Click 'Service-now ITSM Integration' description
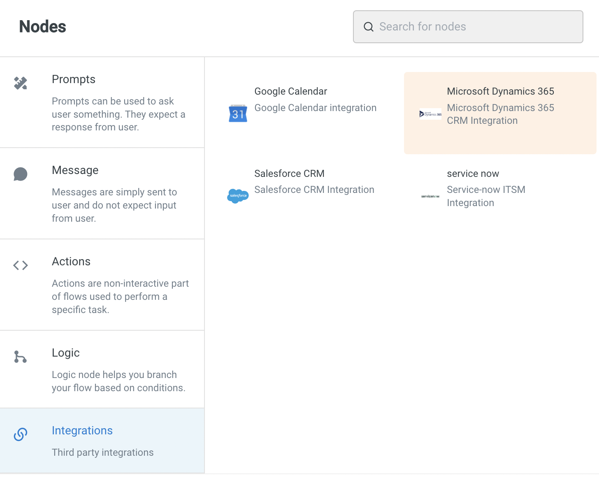 click(486, 196)
